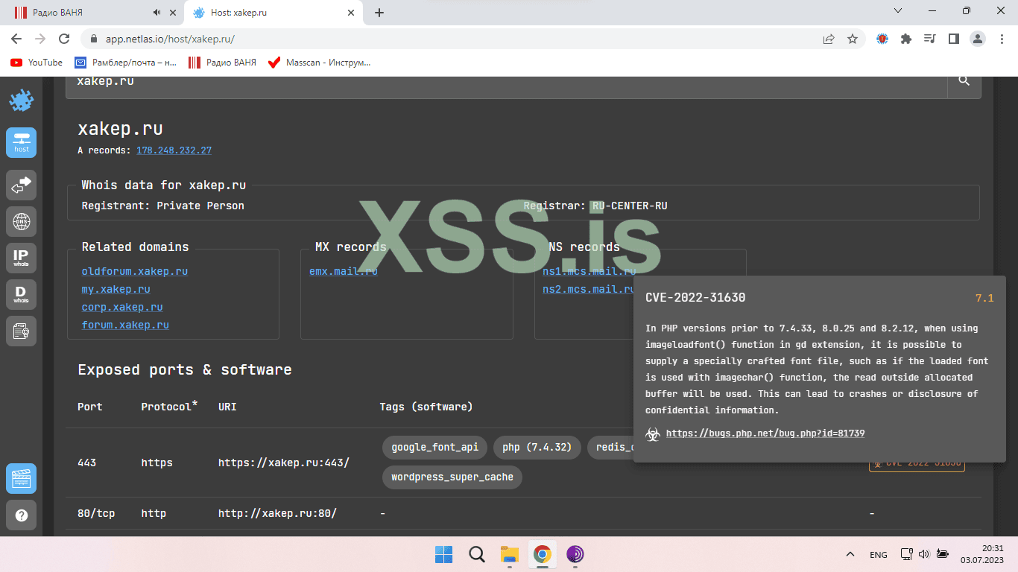Click the Protocol column header

[x=170, y=406]
